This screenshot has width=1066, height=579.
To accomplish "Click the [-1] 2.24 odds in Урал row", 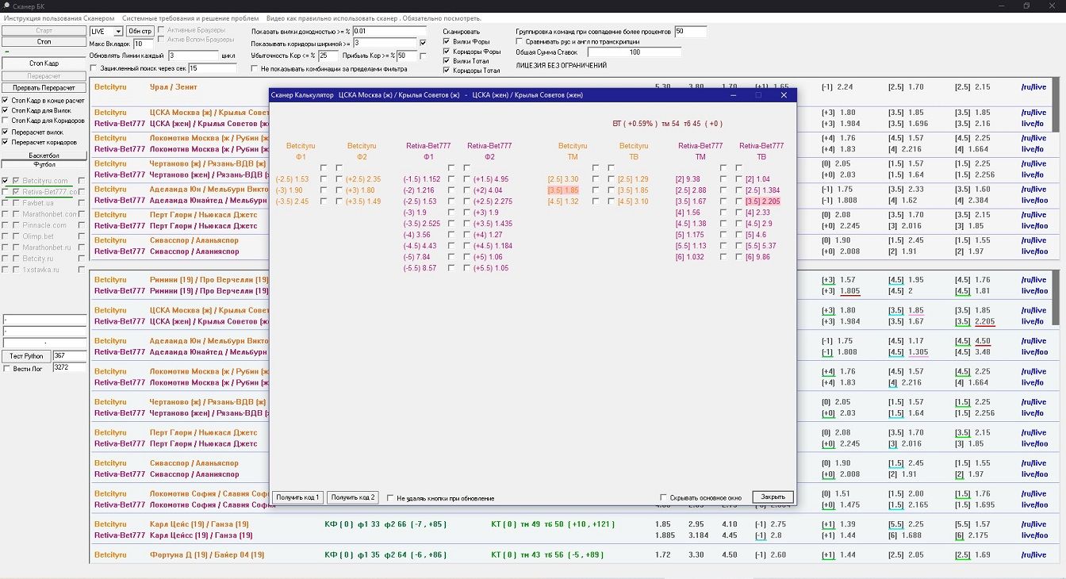I will pyautogui.click(x=838, y=86).
